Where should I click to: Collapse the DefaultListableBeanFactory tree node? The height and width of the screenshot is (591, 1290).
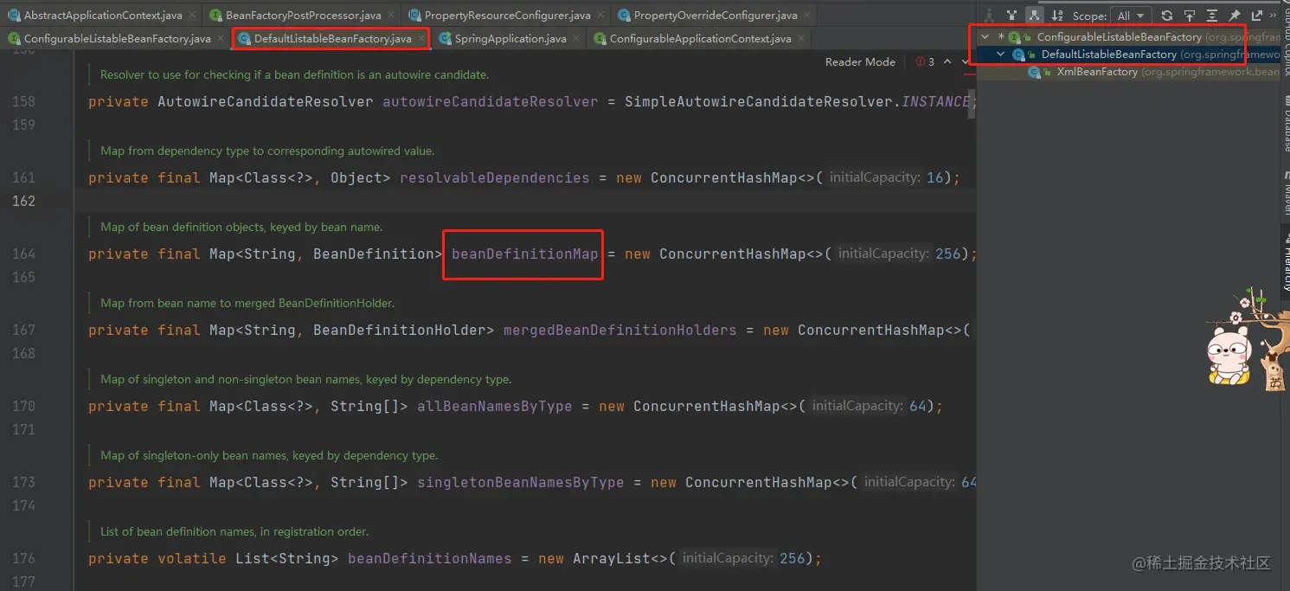(x=1001, y=55)
